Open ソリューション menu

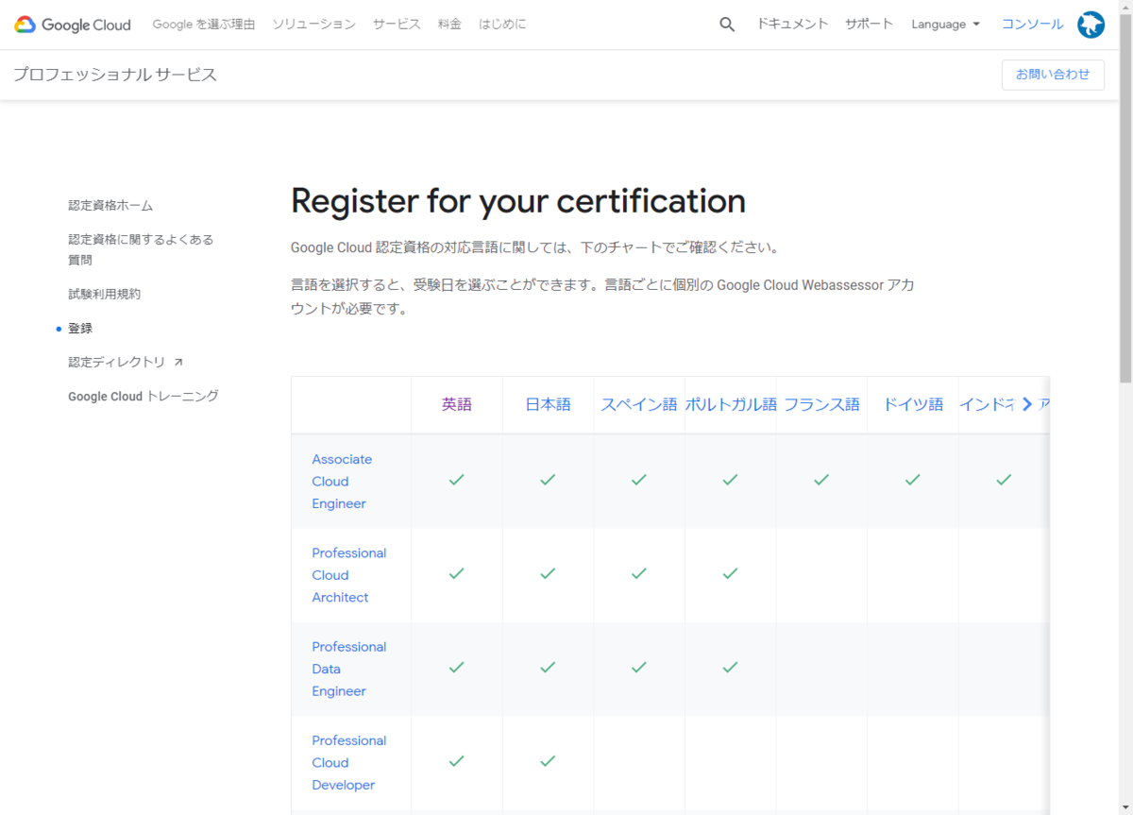click(x=313, y=25)
